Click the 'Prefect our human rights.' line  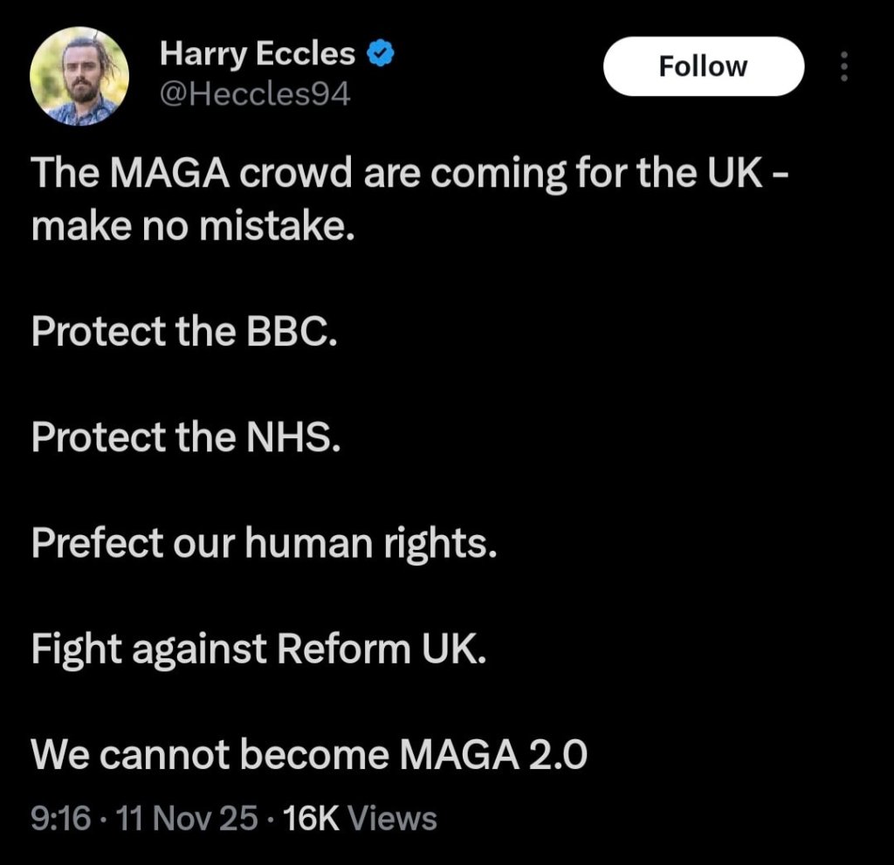point(264,544)
